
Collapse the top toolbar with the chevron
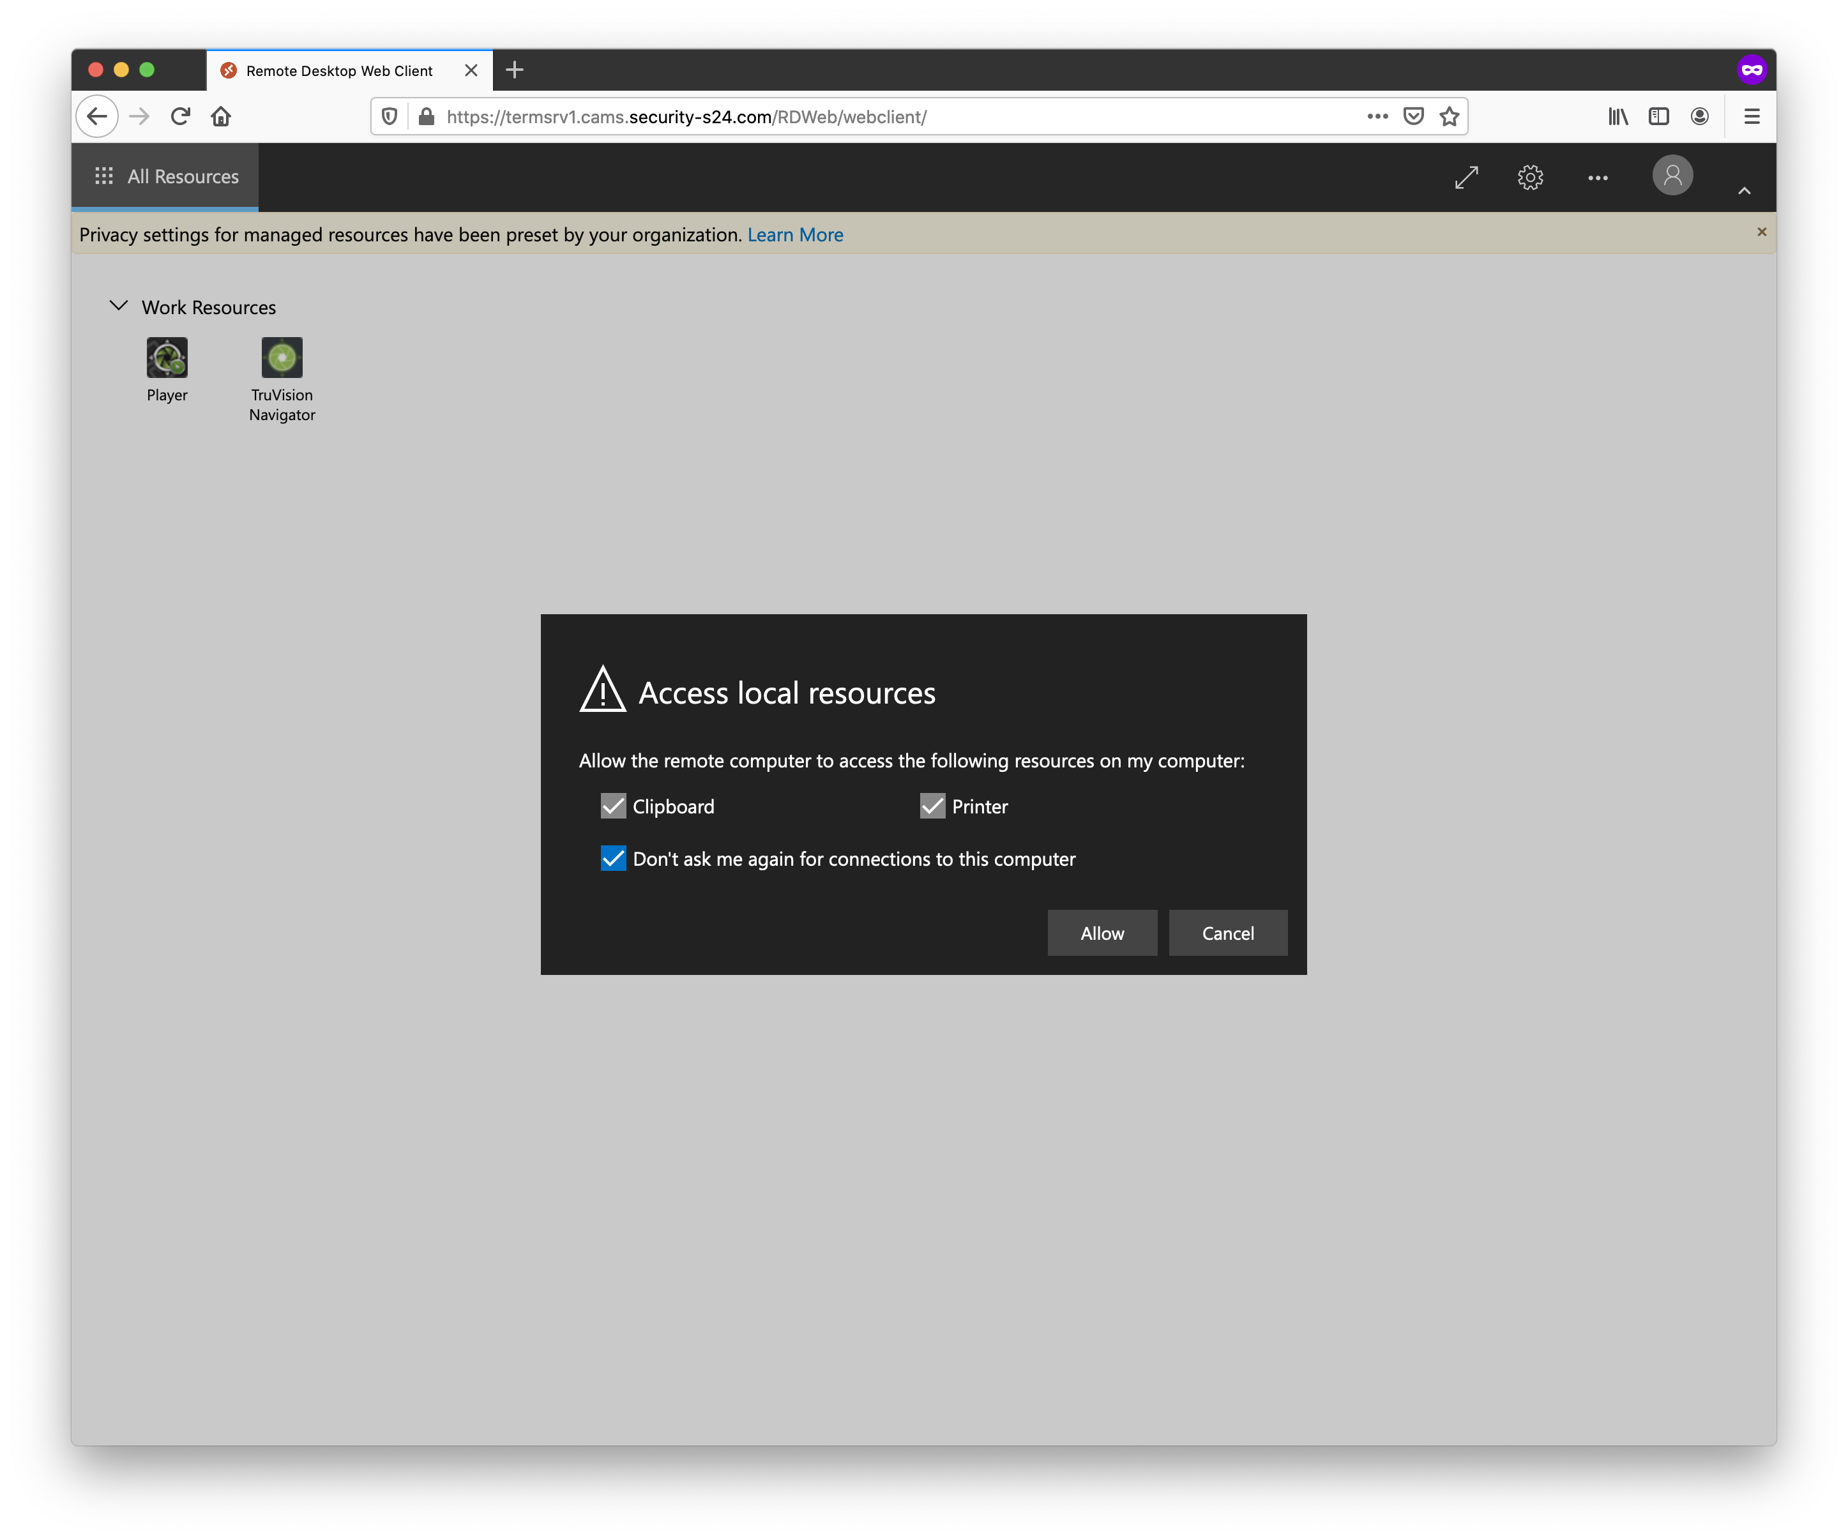pyautogui.click(x=1744, y=190)
